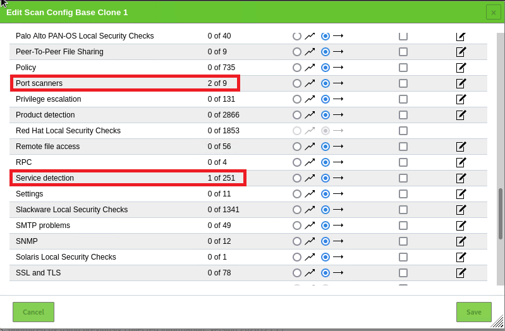Edit Remote file access family
The height and width of the screenshot is (331, 505).
coord(461,147)
